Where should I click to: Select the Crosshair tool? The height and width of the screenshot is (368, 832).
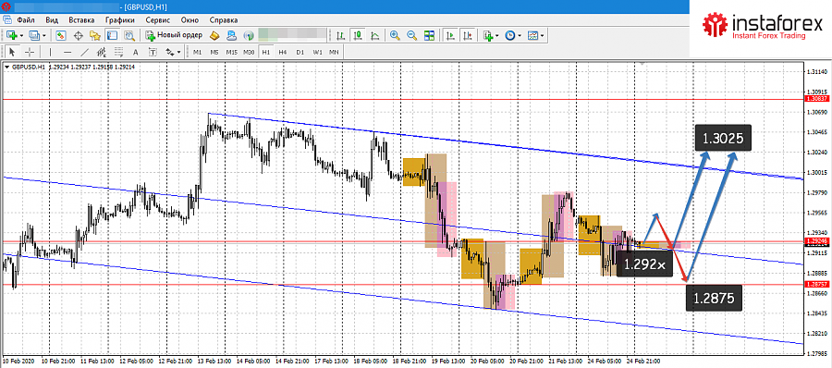tap(30, 52)
